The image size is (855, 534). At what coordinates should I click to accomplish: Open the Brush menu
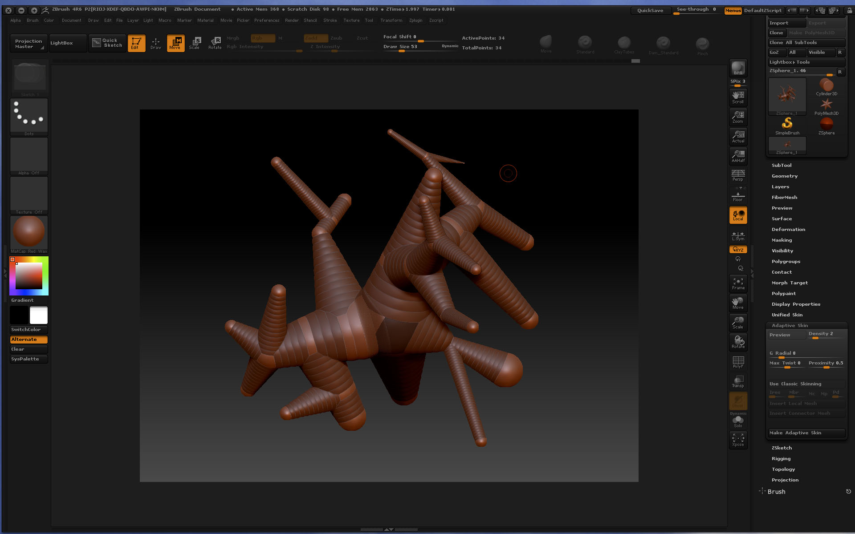point(33,20)
